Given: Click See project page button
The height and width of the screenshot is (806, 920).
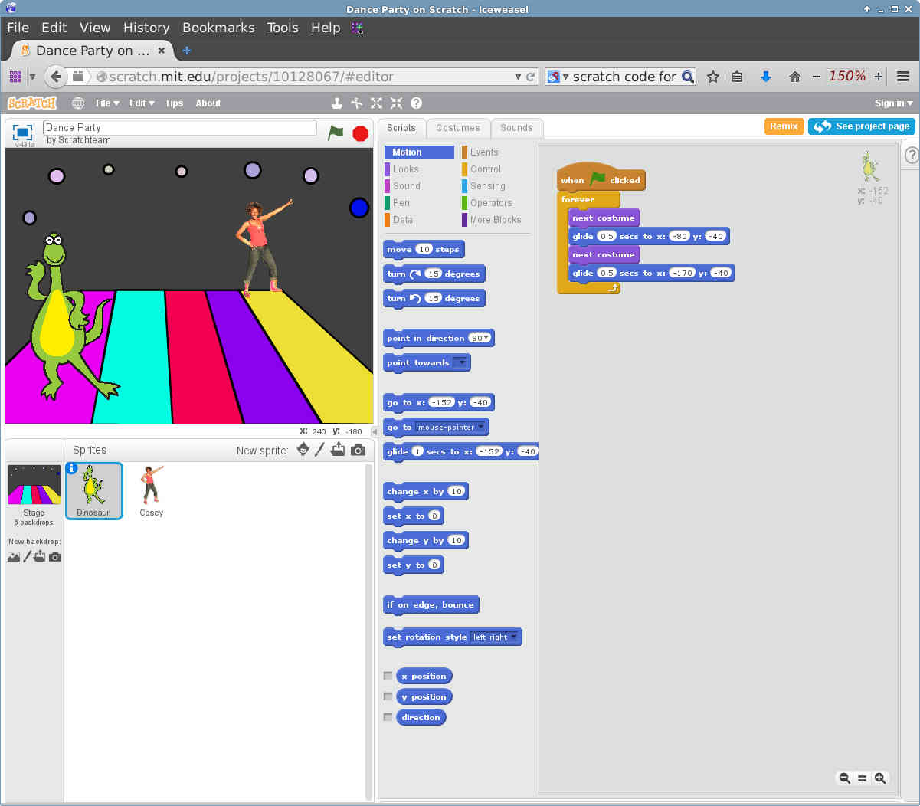Looking at the screenshot, I should 862,126.
